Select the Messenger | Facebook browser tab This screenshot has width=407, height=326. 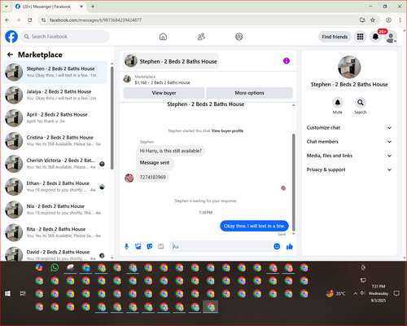pos(50,7)
